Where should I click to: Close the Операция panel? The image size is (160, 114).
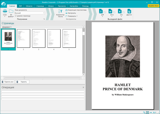[x=83, y=87]
